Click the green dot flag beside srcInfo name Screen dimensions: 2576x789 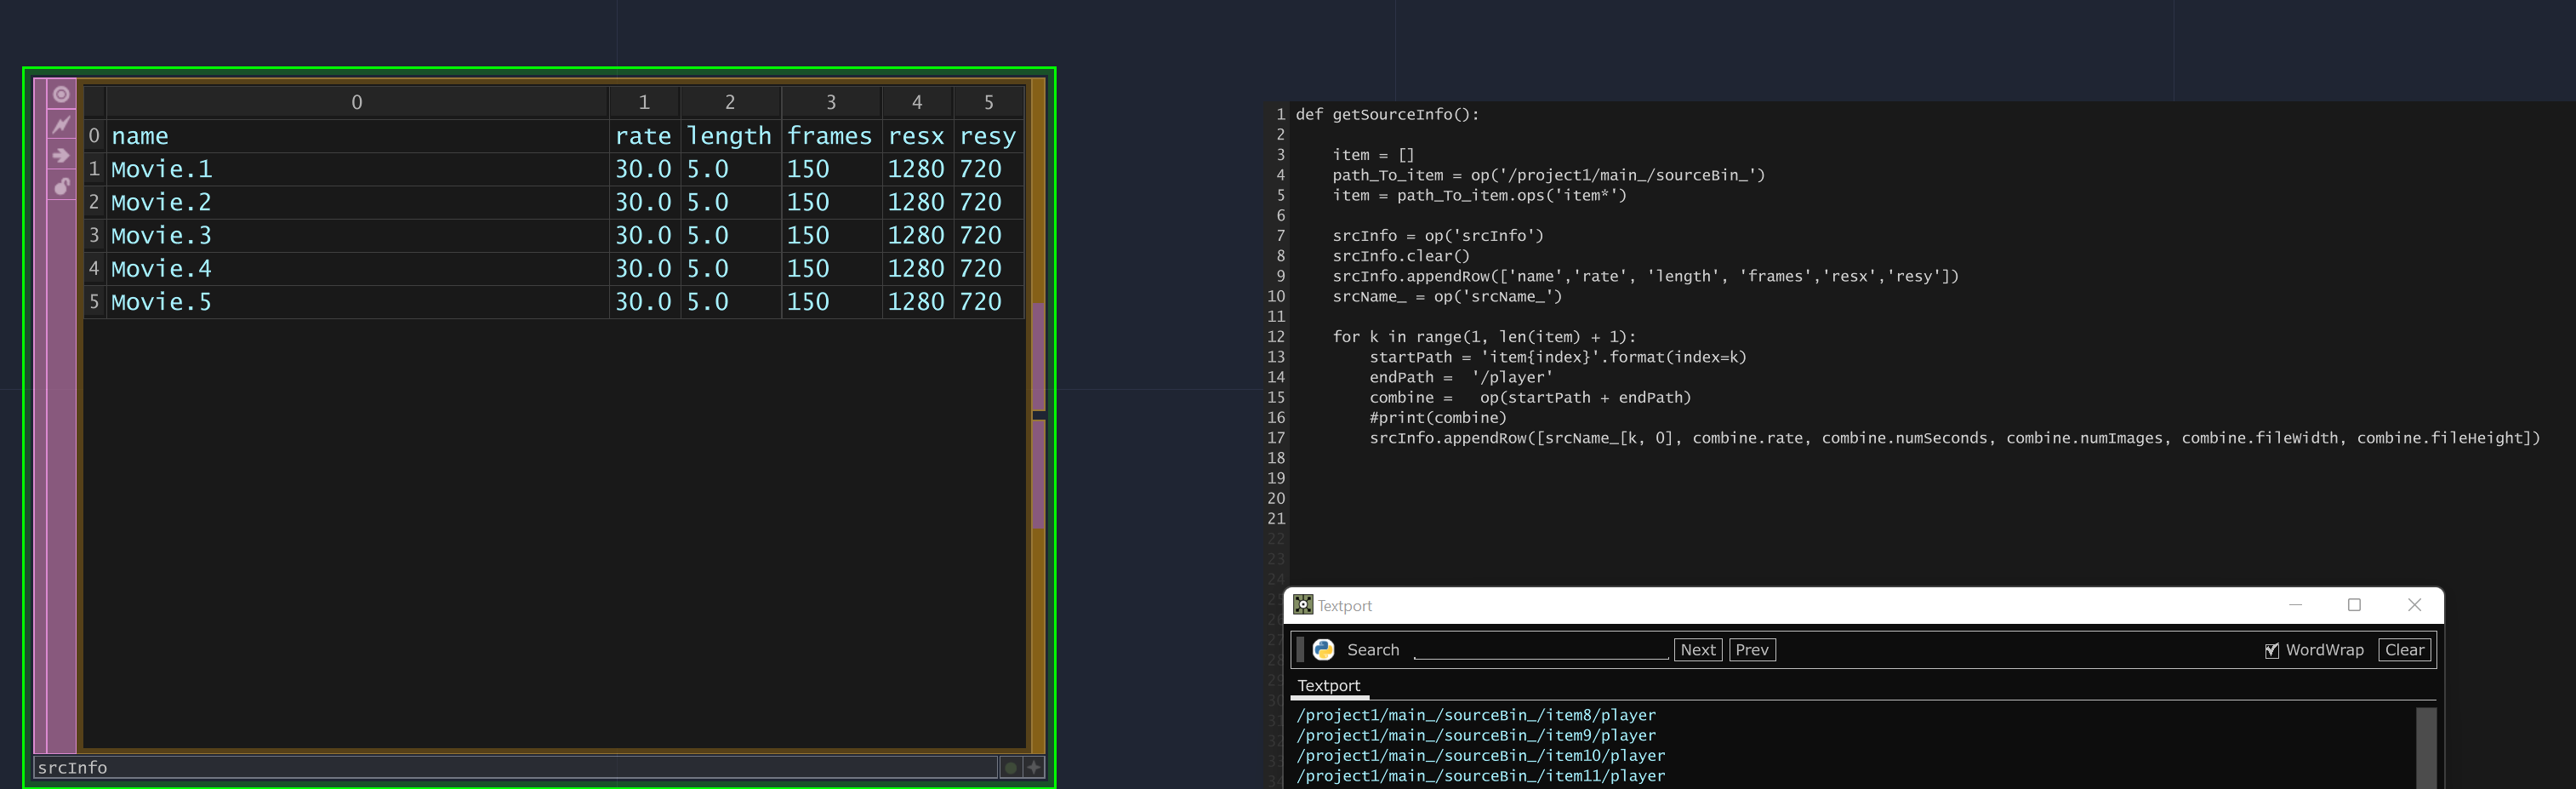point(1011,767)
